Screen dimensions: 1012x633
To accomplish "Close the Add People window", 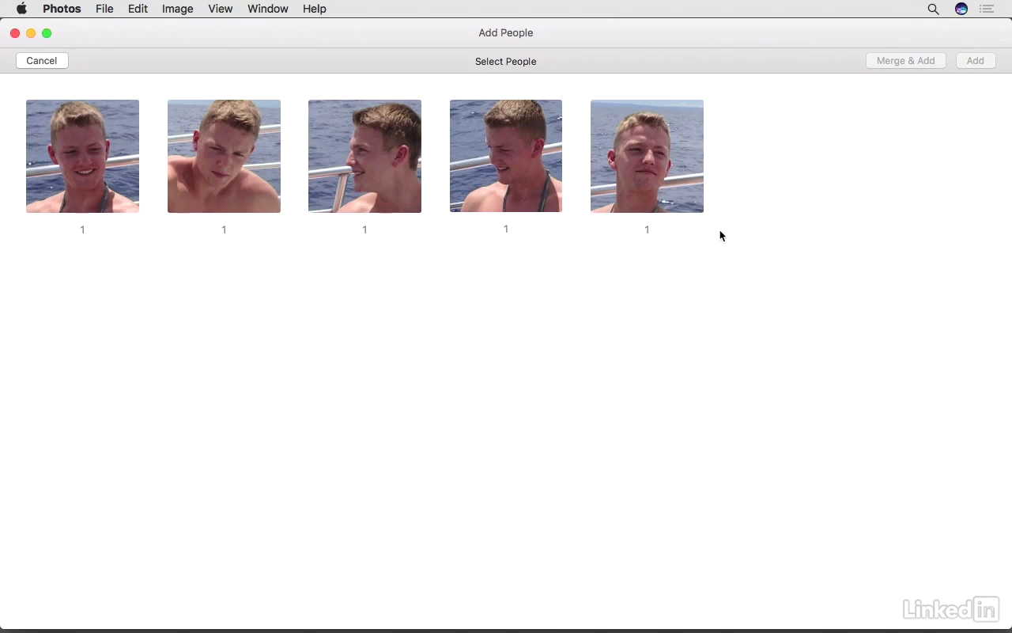I will coord(15,33).
